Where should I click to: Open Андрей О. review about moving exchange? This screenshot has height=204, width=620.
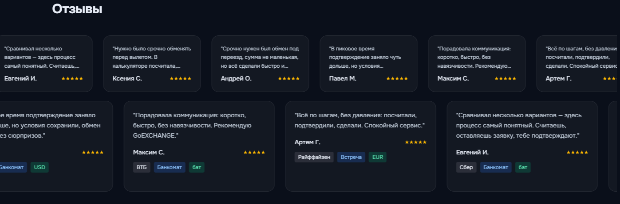[x=260, y=57]
